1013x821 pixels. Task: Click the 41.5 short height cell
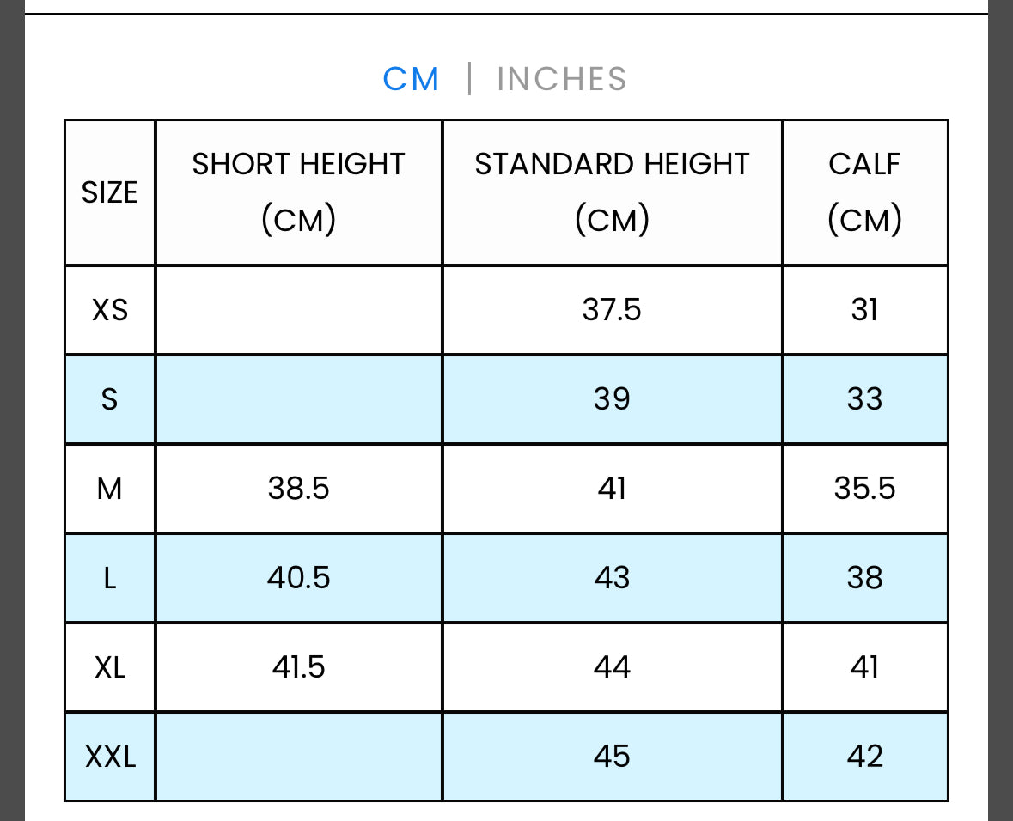click(x=298, y=667)
